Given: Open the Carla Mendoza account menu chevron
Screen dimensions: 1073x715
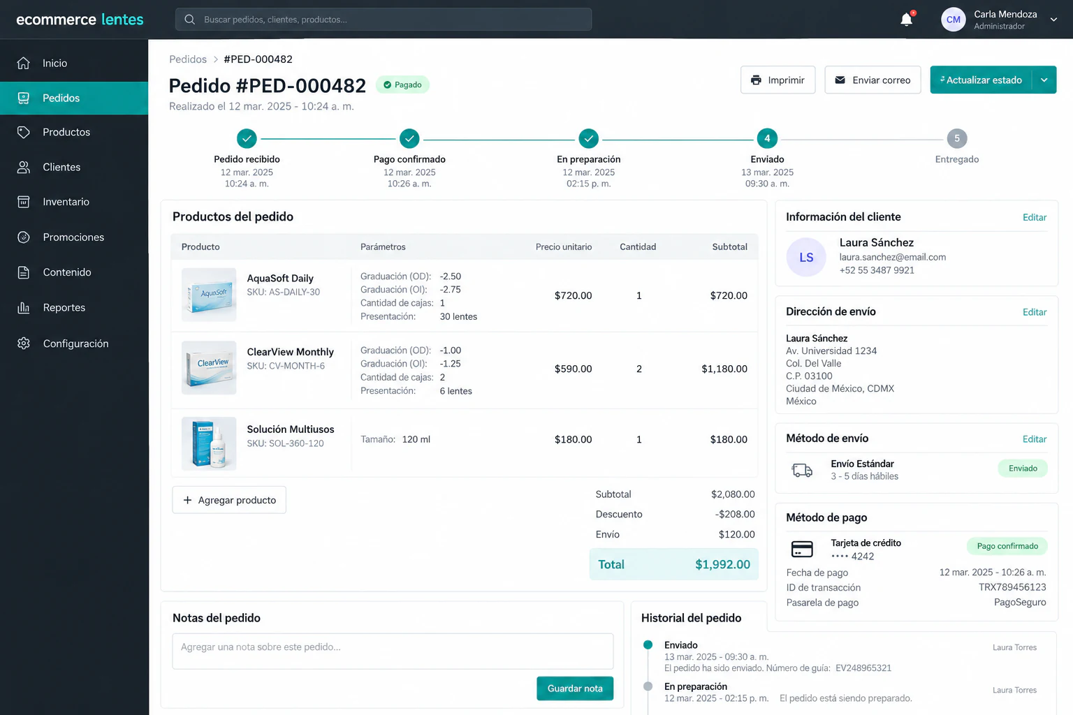Looking at the screenshot, I should tap(1053, 20).
